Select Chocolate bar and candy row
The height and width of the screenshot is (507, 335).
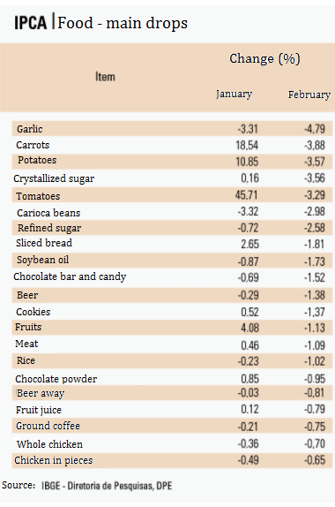172,277
